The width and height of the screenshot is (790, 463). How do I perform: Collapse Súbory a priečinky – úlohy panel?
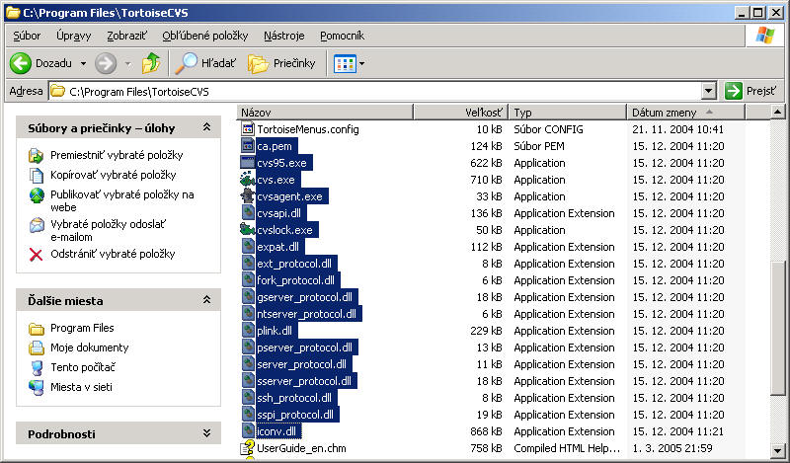[x=206, y=127]
